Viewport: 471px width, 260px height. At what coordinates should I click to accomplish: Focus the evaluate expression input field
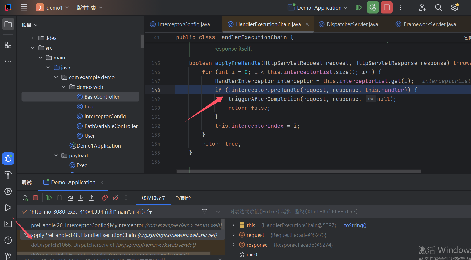tap(348, 212)
